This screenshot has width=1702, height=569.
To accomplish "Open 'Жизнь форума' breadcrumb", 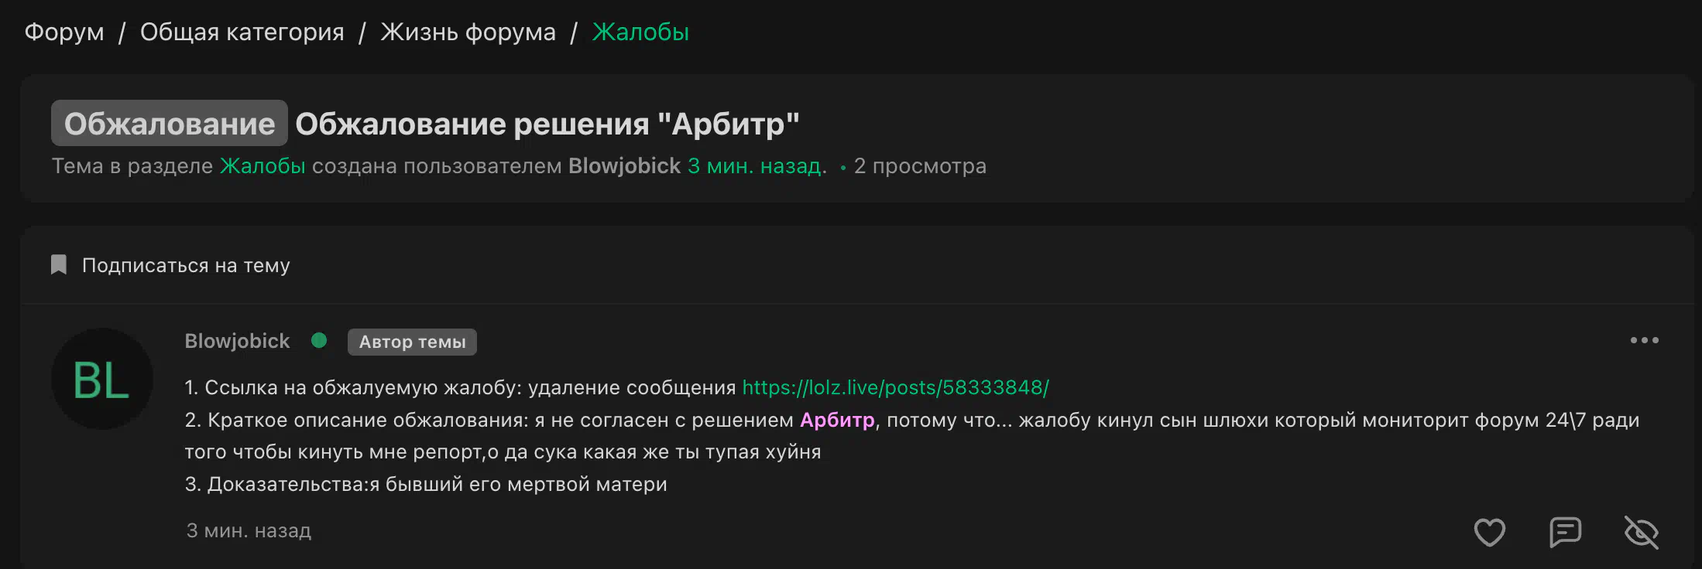I will click(x=468, y=32).
